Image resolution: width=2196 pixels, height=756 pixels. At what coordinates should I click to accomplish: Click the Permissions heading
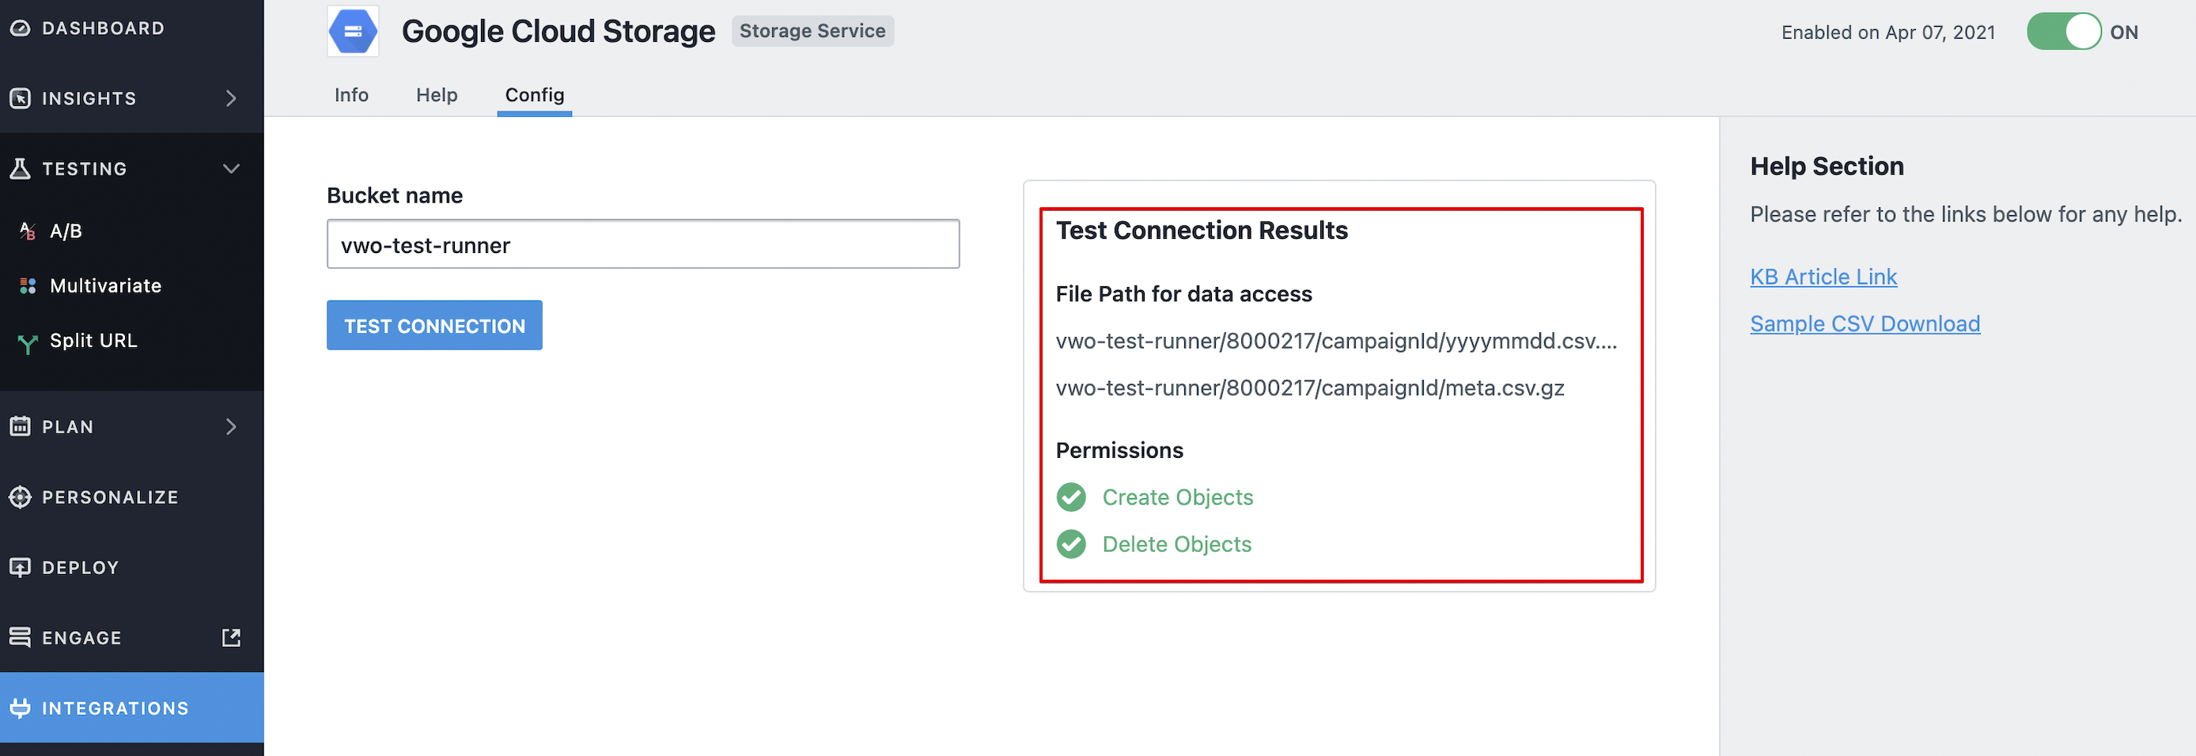pyautogui.click(x=1119, y=450)
